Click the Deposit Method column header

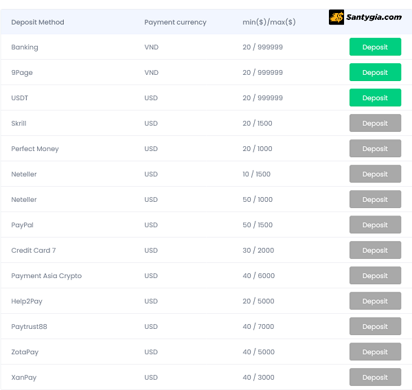(x=38, y=22)
